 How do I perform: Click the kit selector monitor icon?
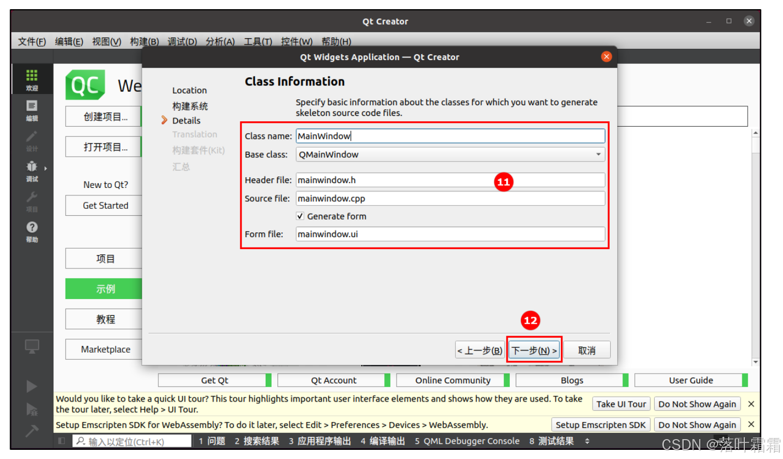pyautogui.click(x=32, y=347)
